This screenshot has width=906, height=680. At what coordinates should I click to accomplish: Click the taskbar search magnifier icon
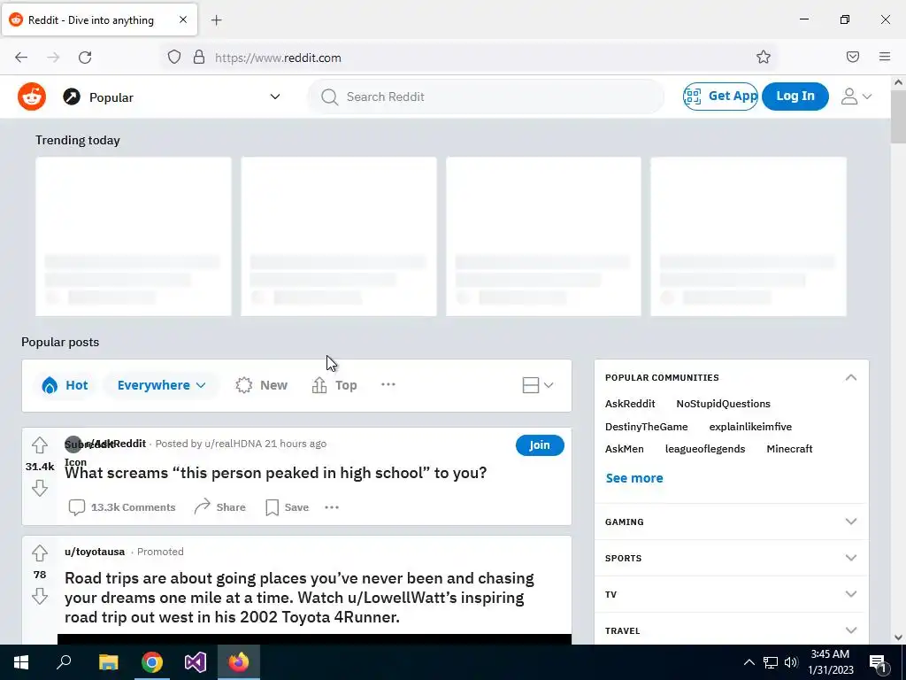[x=64, y=662]
